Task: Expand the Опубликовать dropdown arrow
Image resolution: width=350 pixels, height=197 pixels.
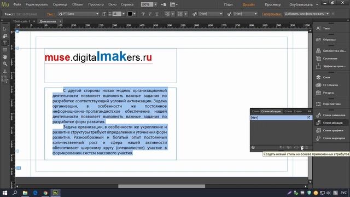Action: [317, 4]
